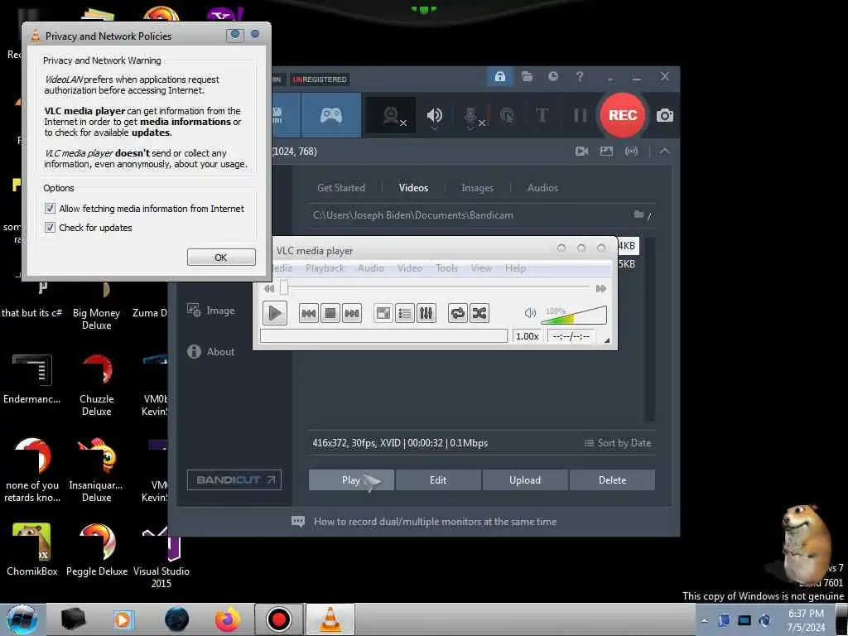Take a screenshot with Bandicam camera icon
The width and height of the screenshot is (848, 636).
[665, 115]
